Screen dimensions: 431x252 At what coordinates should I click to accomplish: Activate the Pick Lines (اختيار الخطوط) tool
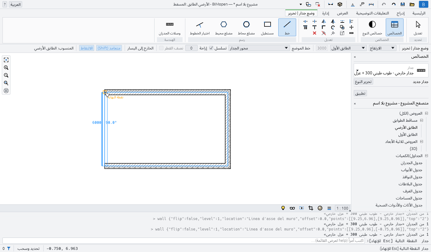[x=199, y=27]
